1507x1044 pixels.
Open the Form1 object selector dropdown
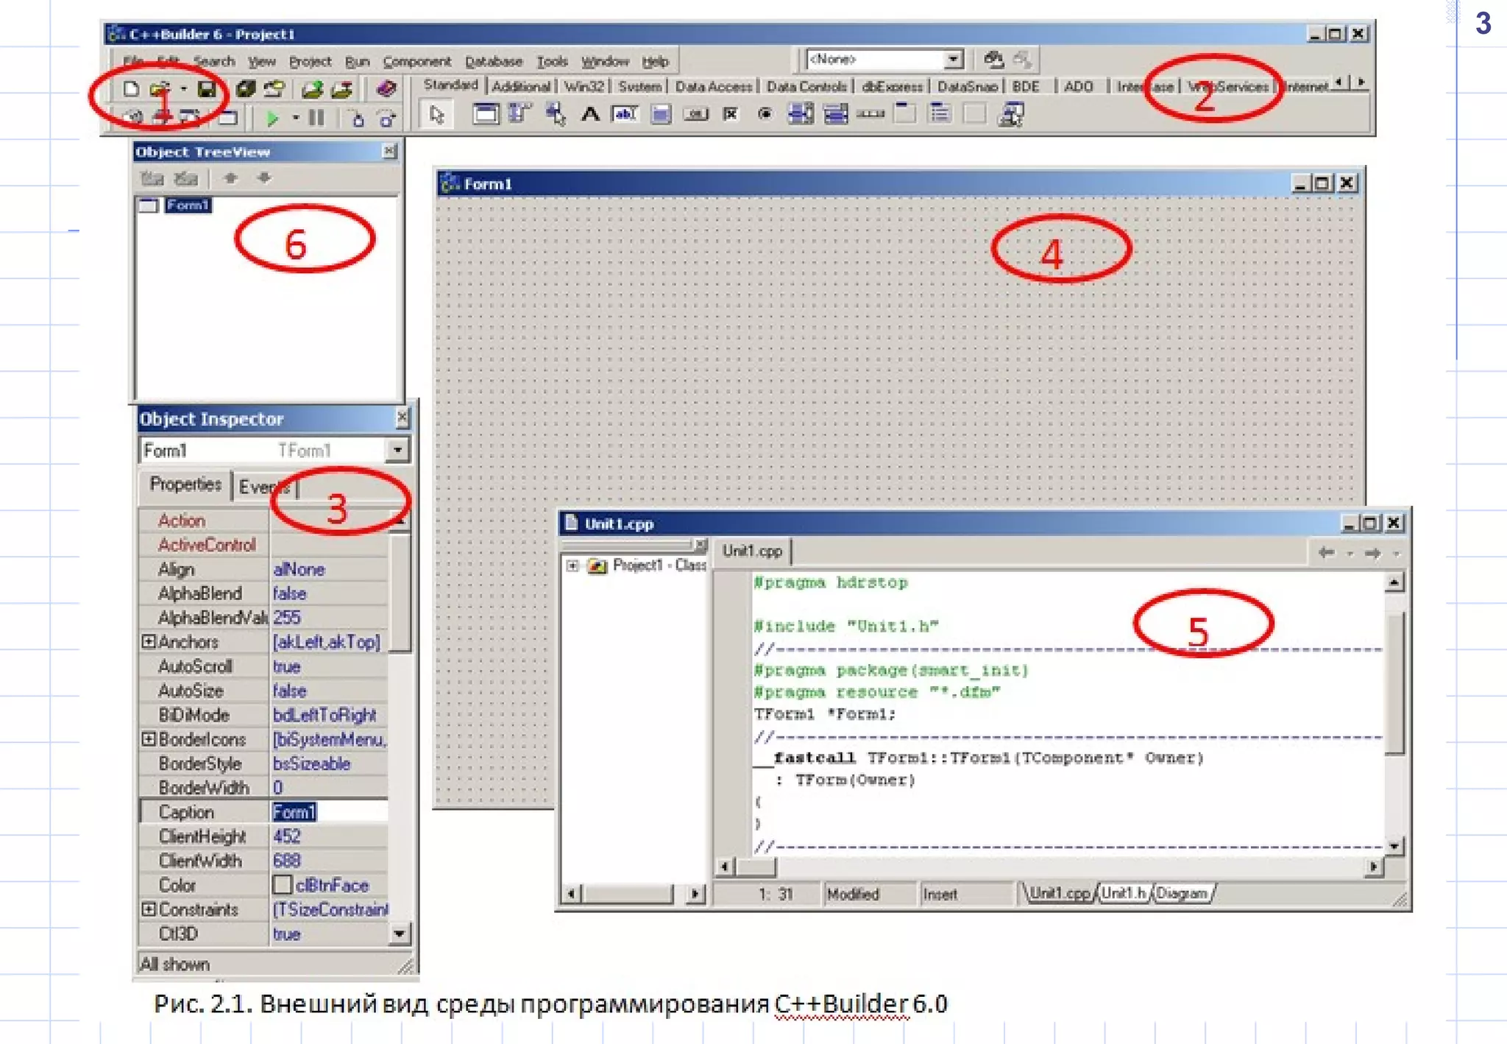click(x=397, y=450)
